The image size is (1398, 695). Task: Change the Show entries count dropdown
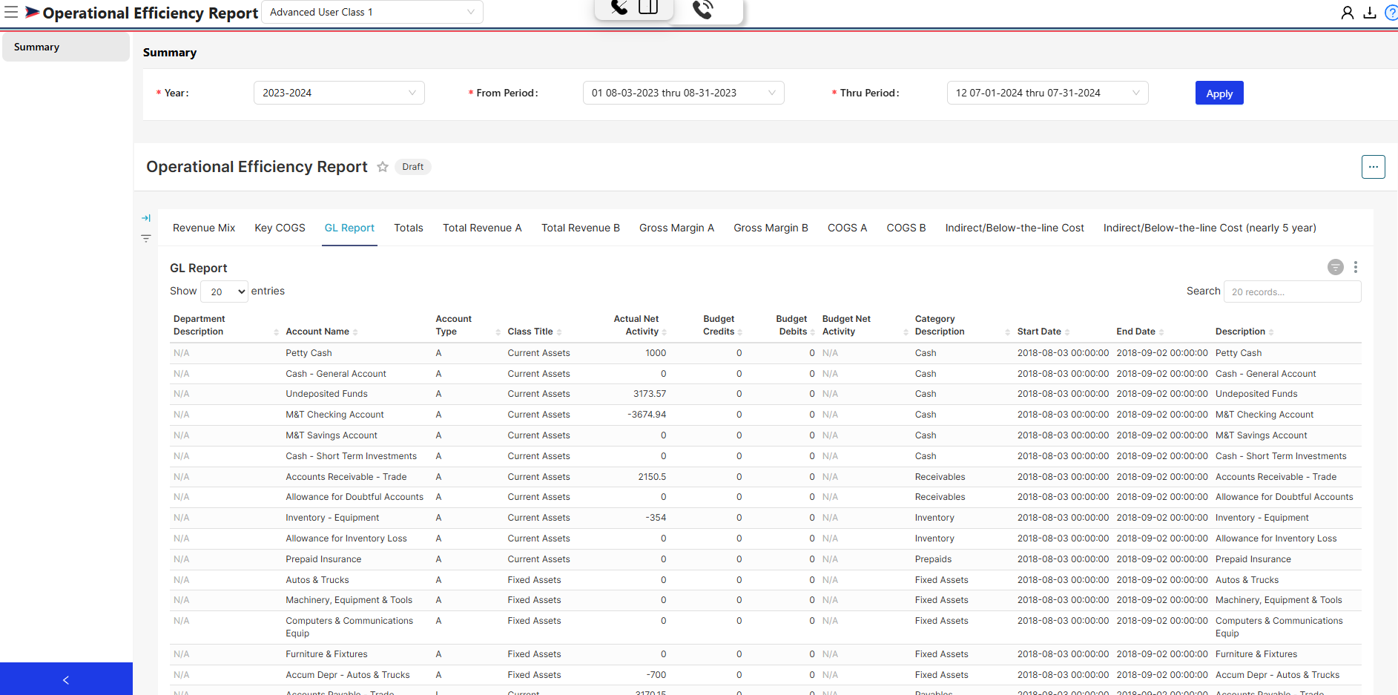(224, 291)
